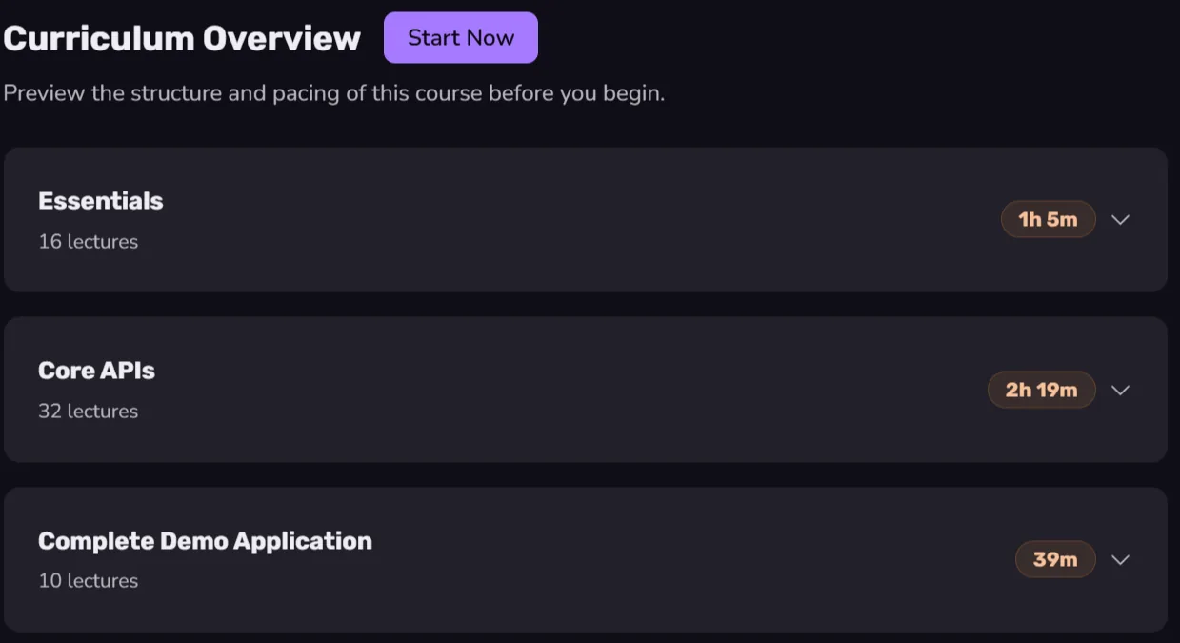Open the Complete Demo Application accordion card

coord(586,560)
